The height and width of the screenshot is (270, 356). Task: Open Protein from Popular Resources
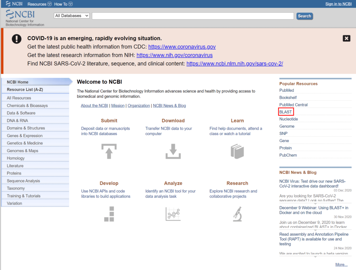[285, 148]
